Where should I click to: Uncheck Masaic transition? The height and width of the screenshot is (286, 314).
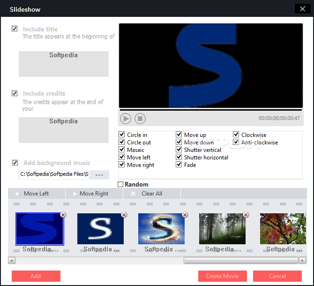tap(121, 150)
